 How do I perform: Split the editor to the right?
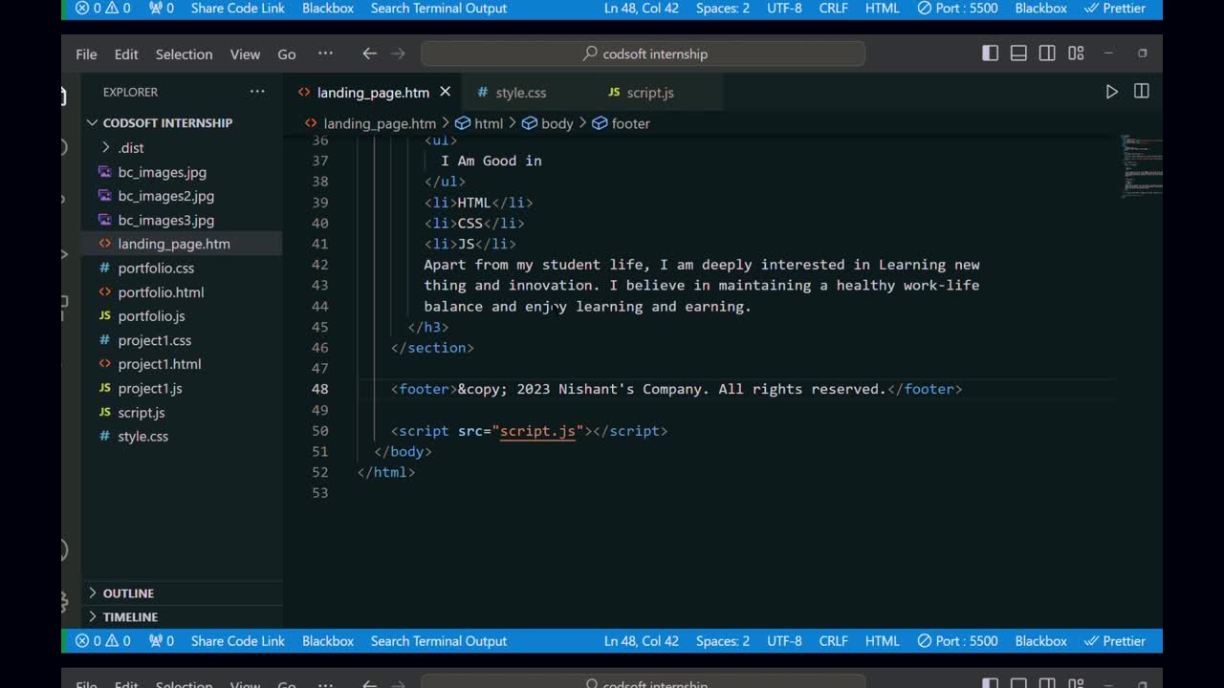coord(1141,92)
